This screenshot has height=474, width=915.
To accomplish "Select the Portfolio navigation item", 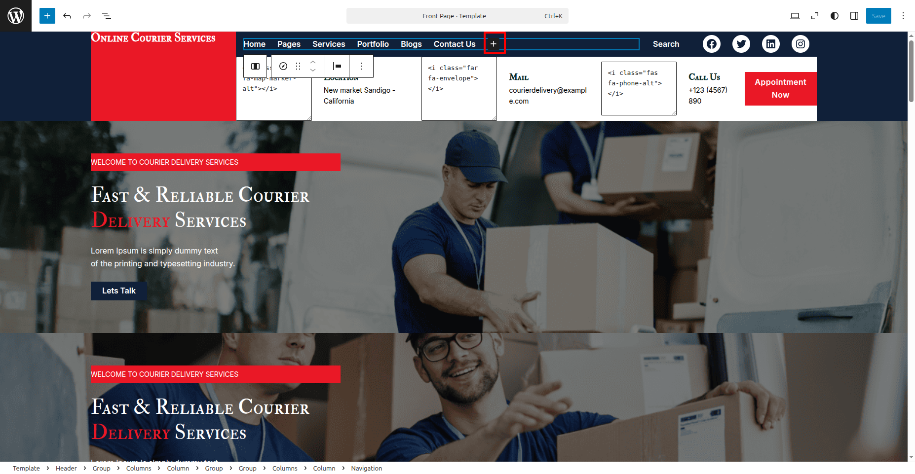I will coord(373,44).
